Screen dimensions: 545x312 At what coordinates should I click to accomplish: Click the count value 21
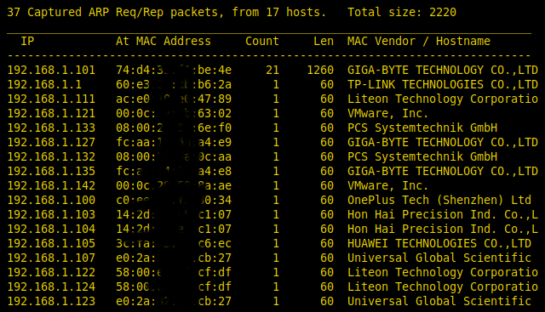(272, 70)
